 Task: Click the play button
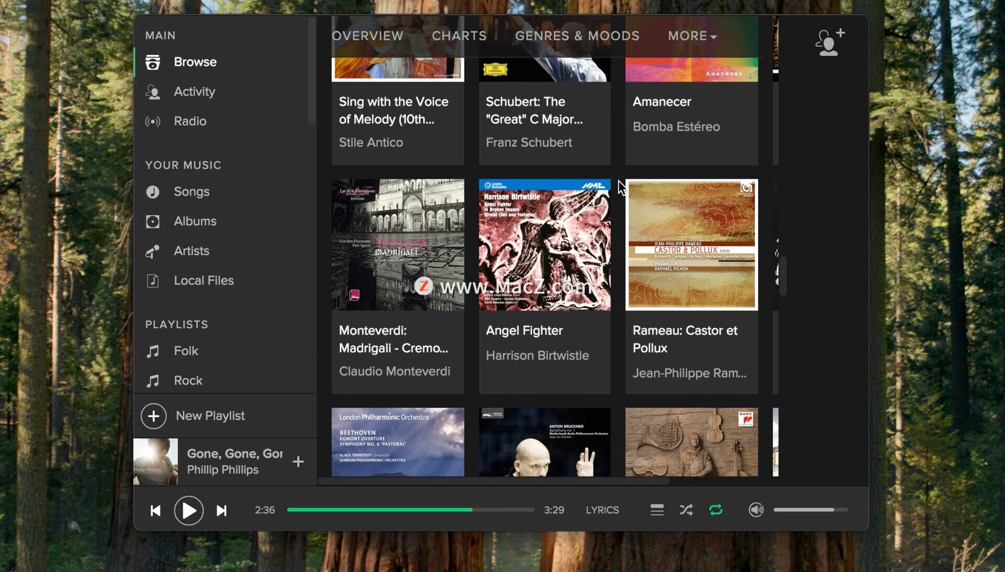(x=188, y=511)
